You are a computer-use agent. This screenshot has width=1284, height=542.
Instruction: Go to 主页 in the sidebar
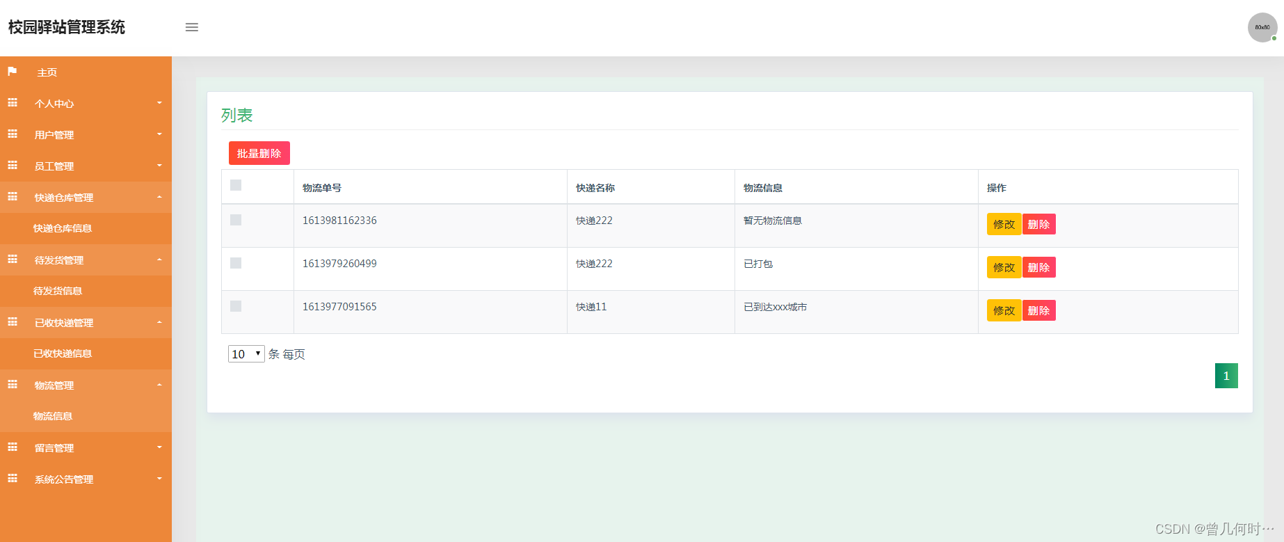click(47, 72)
